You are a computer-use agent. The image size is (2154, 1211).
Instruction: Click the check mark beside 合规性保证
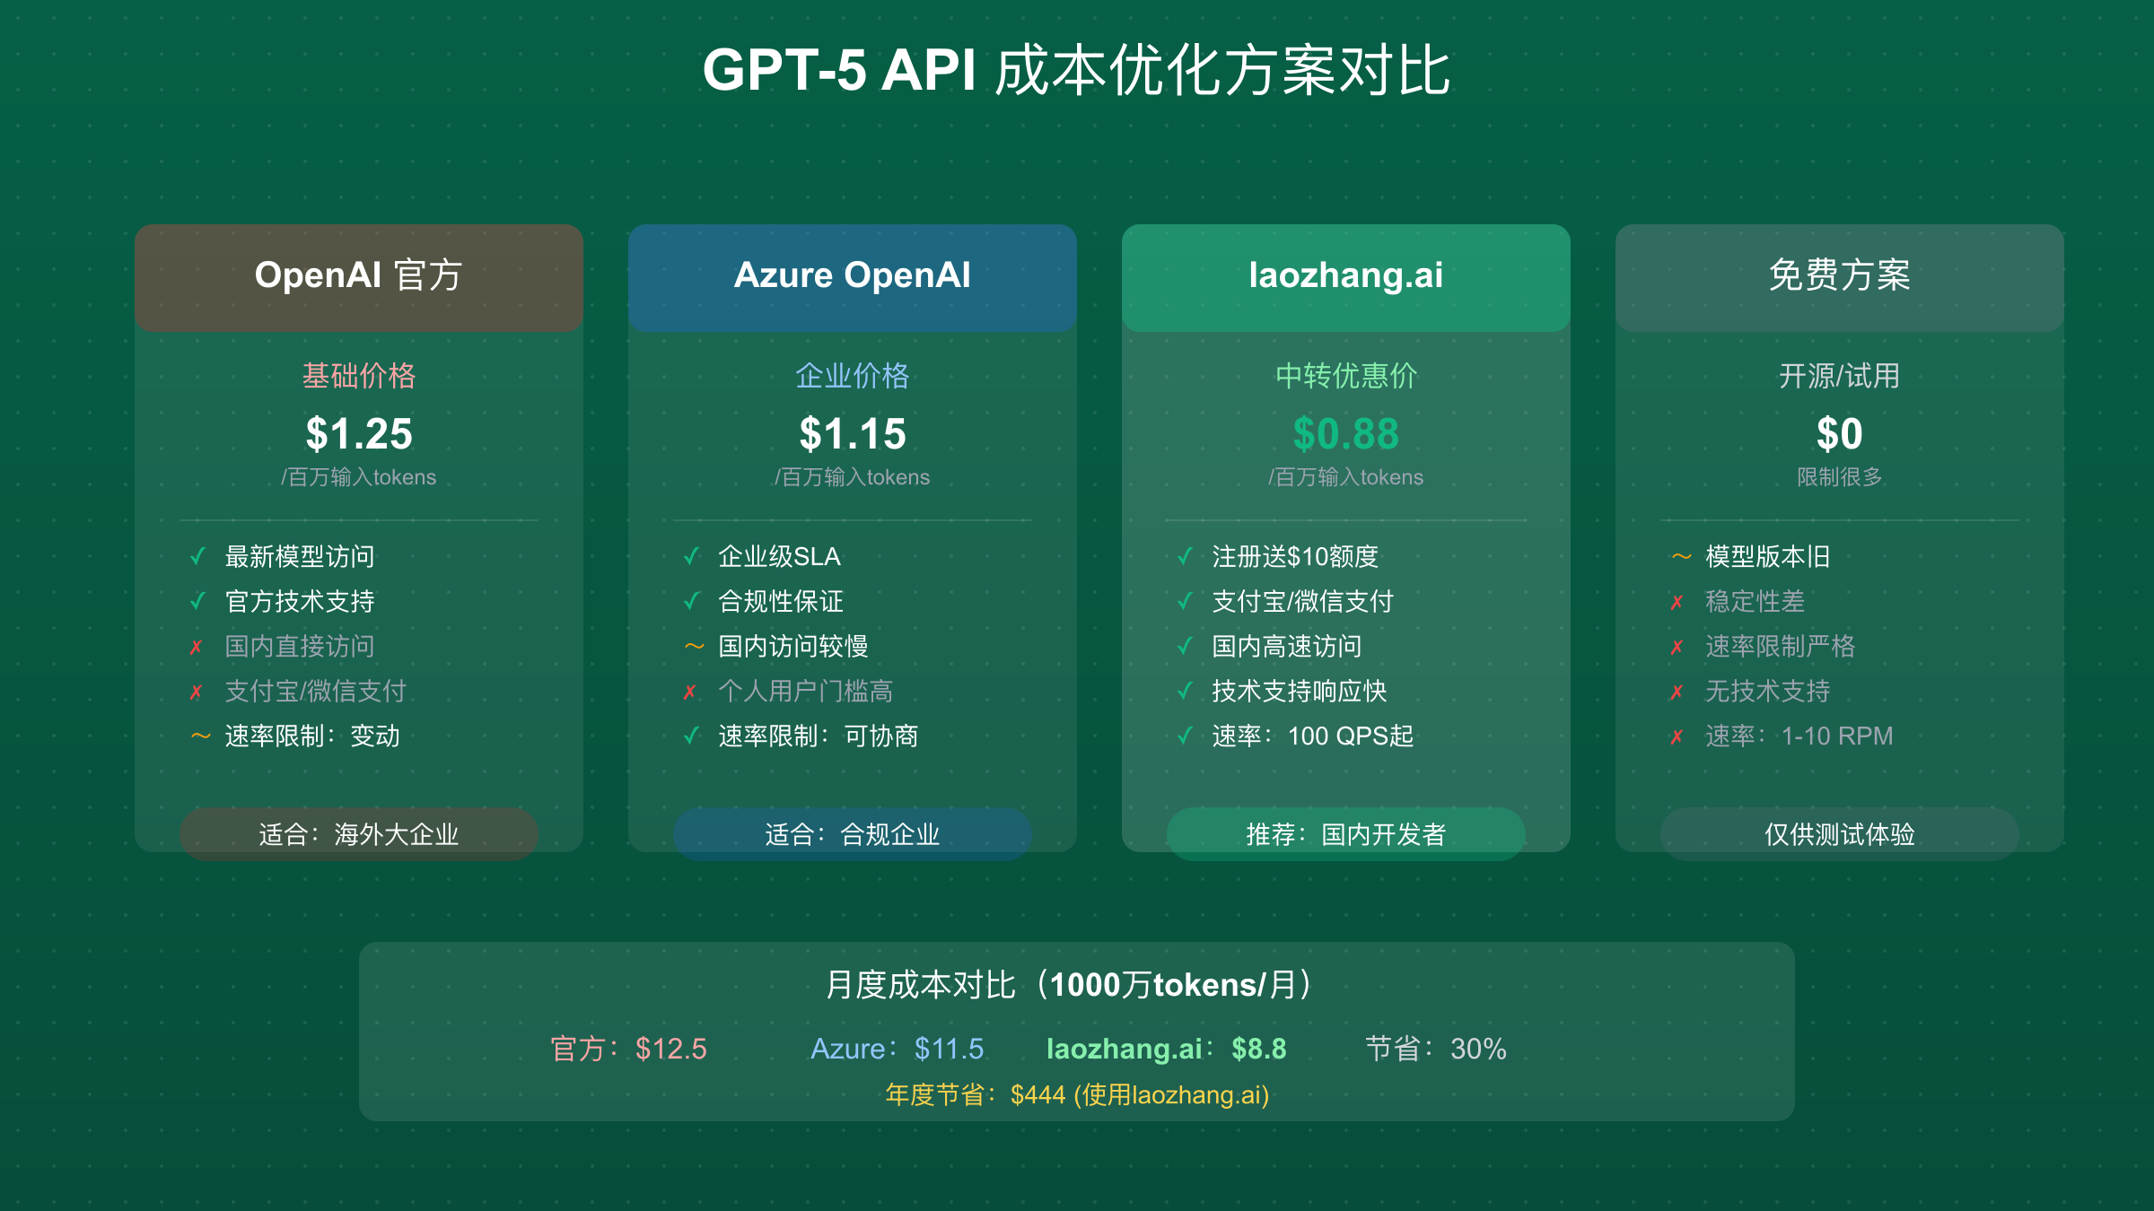692,602
